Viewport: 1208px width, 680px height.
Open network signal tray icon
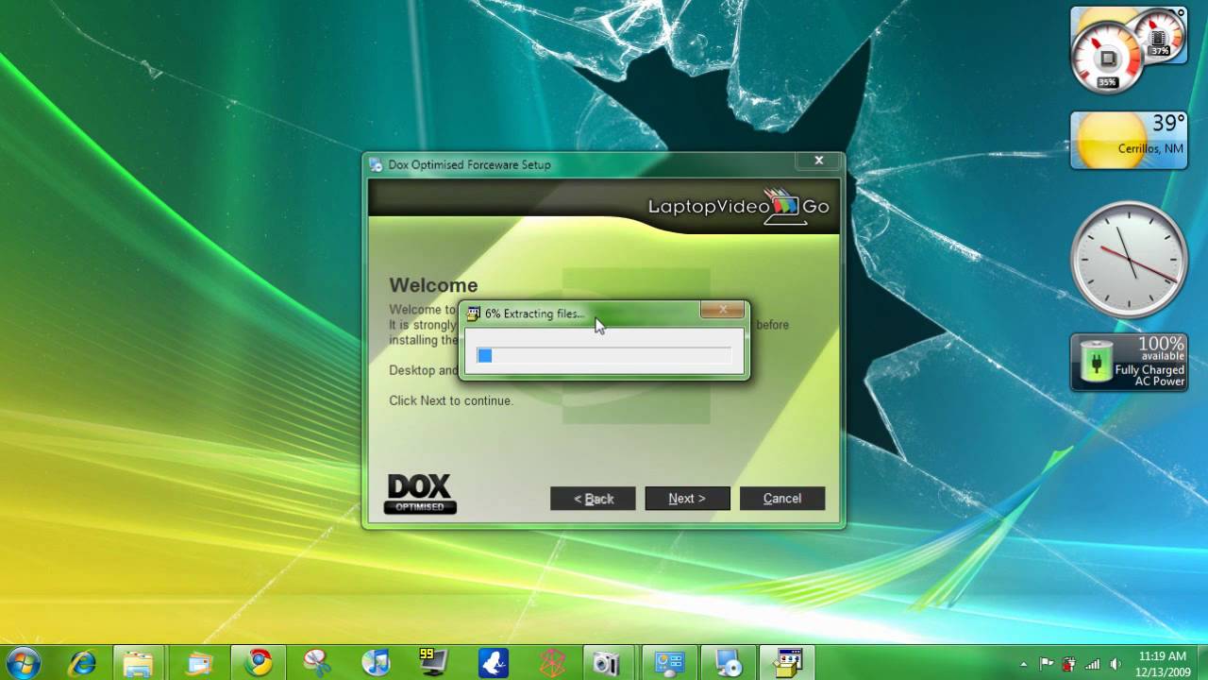coord(1093,664)
